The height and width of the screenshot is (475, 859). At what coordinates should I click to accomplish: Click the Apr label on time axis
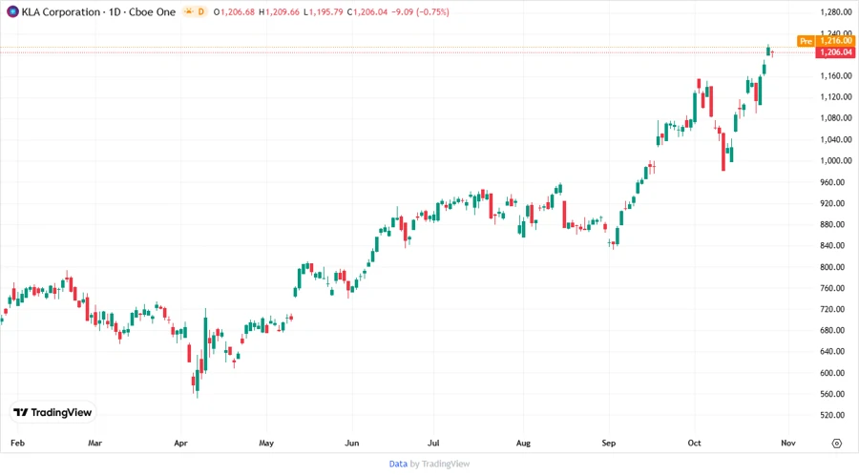(180, 443)
